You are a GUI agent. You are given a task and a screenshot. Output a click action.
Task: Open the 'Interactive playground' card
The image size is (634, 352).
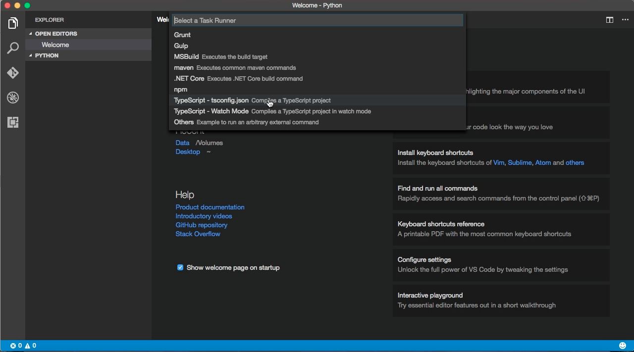(501, 301)
